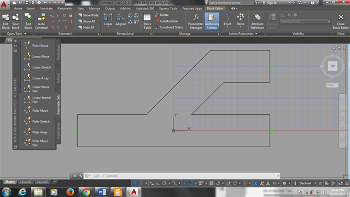The width and height of the screenshot is (350, 197).
Task: Switch to the Actions palette tab
Action: point(59,78)
